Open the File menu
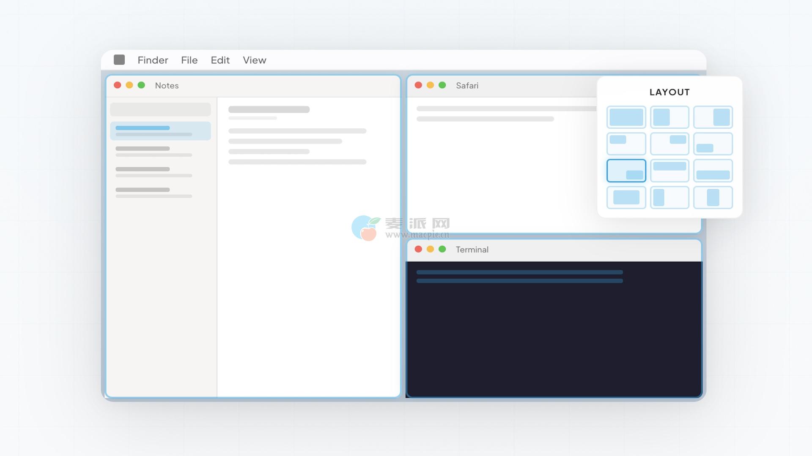 pyautogui.click(x=189, y=60)
